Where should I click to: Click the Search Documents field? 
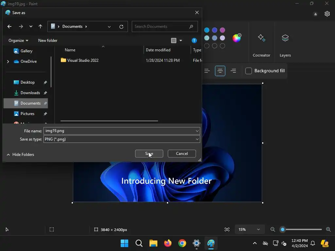[x=165, y=26]
